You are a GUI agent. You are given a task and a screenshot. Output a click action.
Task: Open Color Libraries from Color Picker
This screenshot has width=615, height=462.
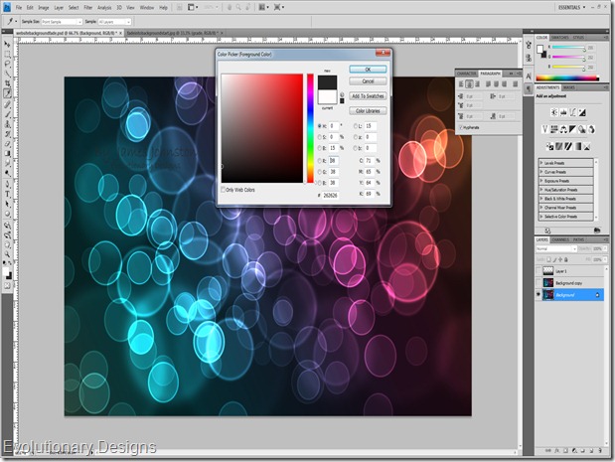[x=368, y=111]
